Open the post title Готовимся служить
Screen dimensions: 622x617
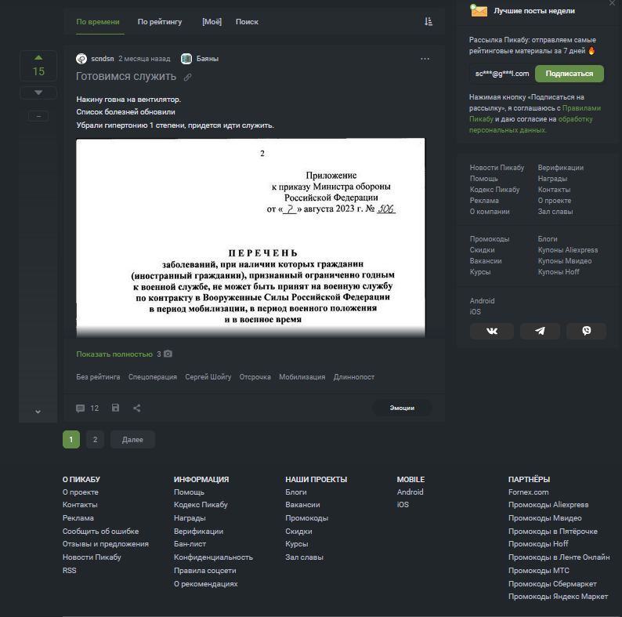pyautogui.click(x=126, y=77)
